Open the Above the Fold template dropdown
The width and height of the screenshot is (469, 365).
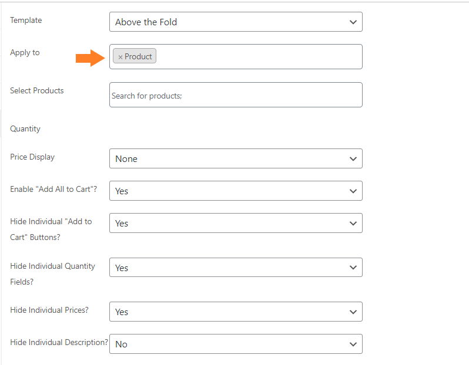point(236,22)
